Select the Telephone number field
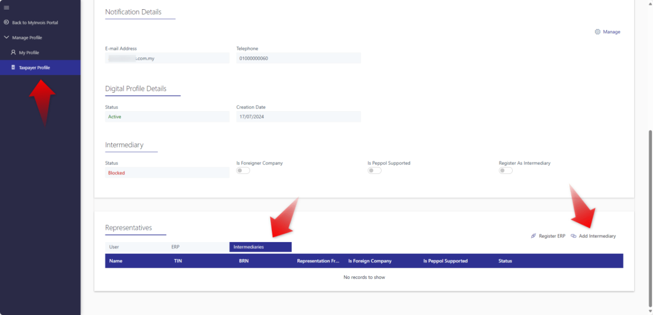Viewport: 653px width, 315px height. 298,58
